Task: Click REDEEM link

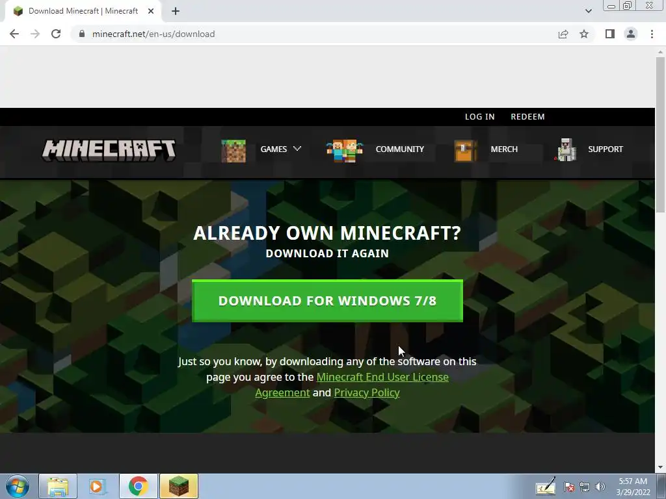Action: (x=527, y=117)
